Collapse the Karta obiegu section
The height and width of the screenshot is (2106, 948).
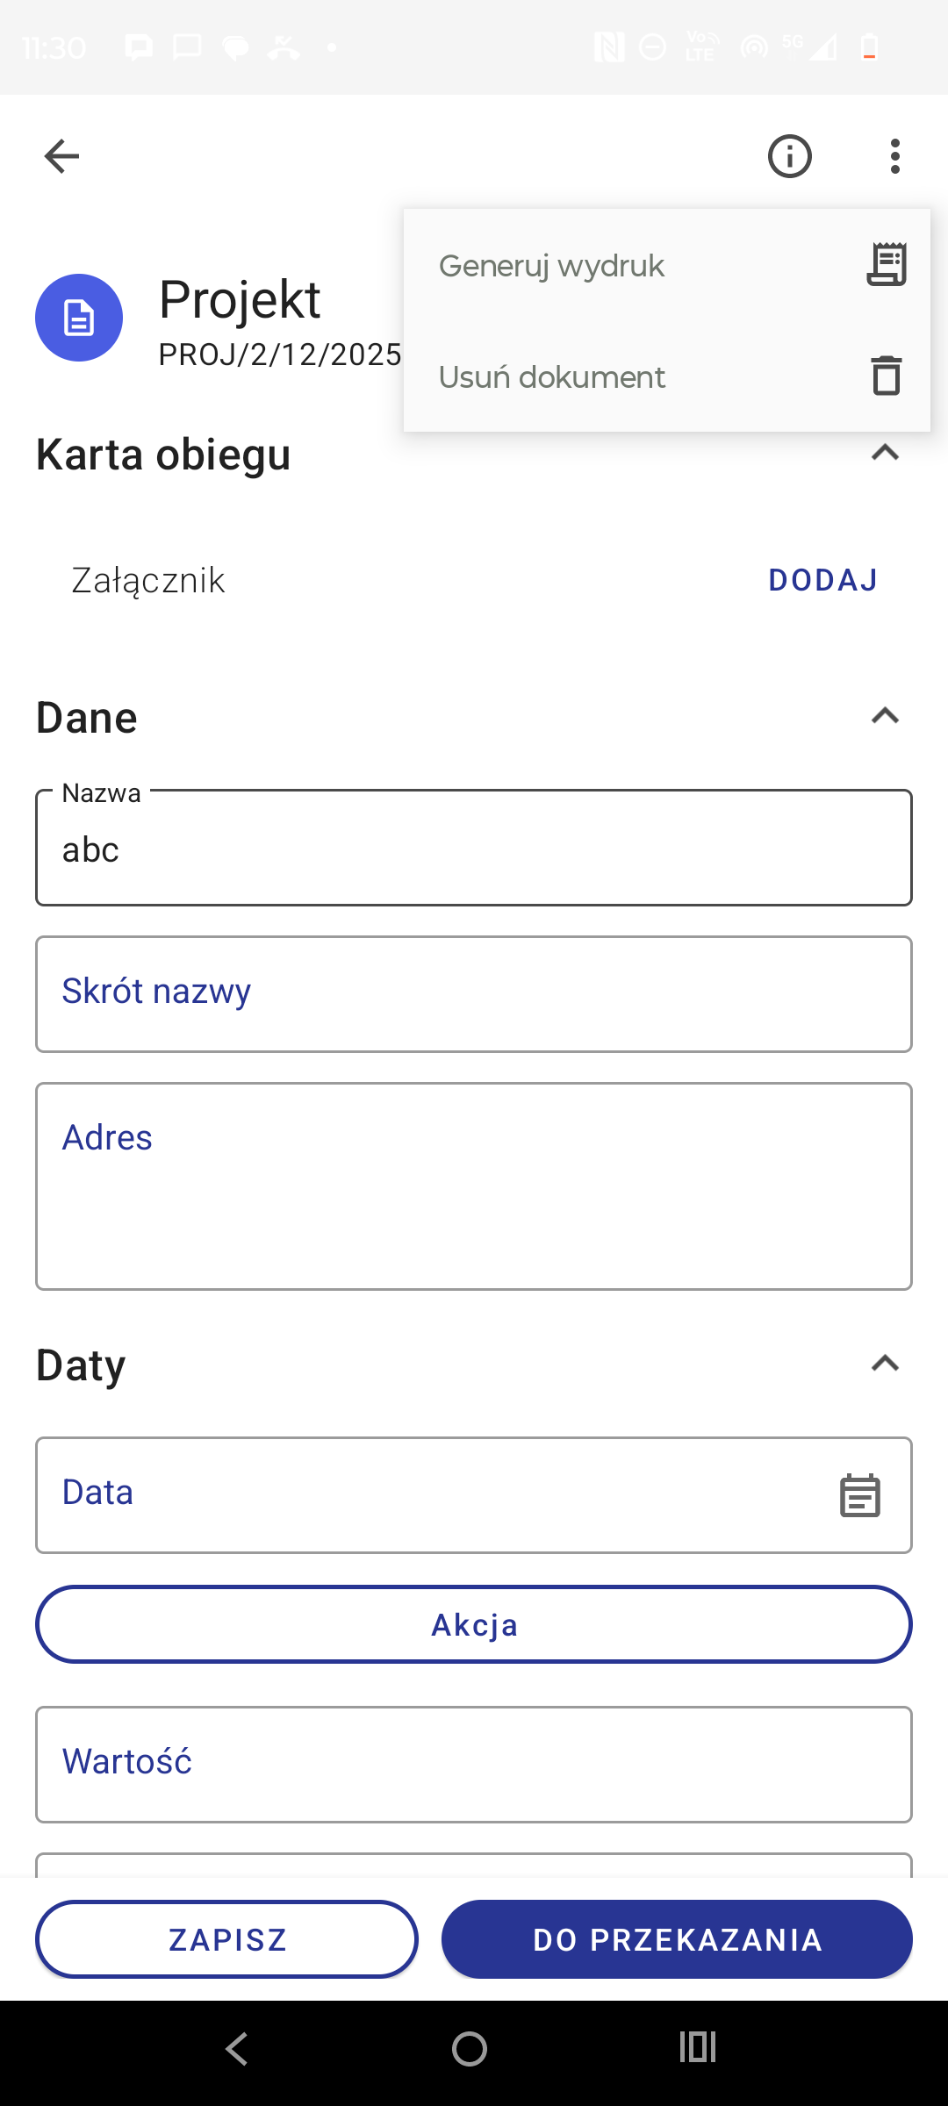[885, 454]
